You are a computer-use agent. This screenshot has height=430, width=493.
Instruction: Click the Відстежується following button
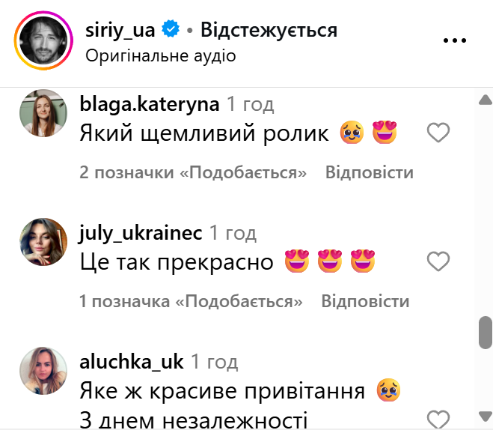269,31
